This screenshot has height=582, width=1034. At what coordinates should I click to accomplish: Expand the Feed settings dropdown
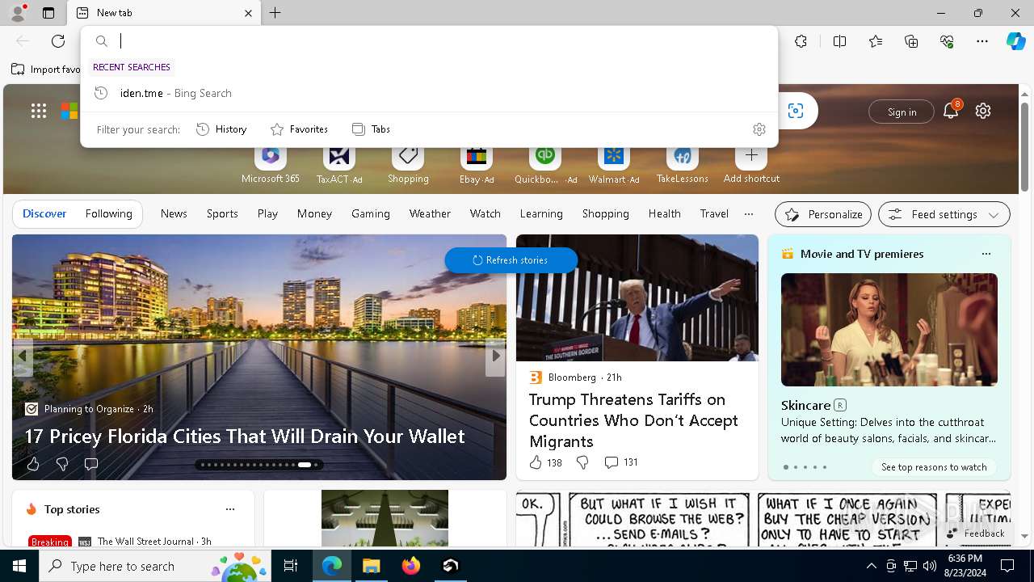tap(944, 214)
